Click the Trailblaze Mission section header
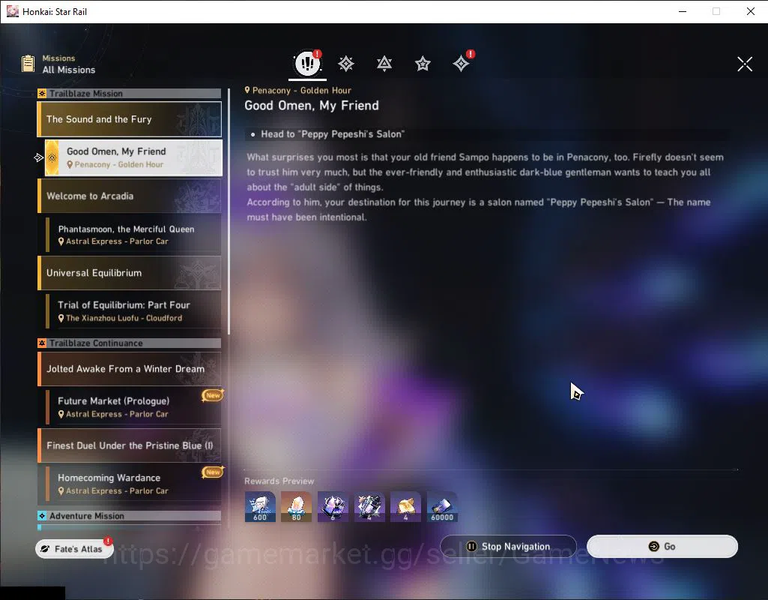 (x=130, y=94)
